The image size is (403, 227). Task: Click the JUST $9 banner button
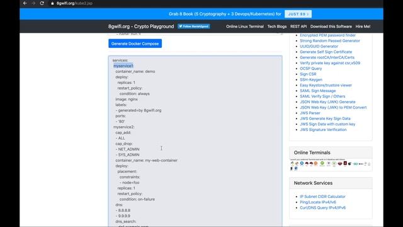tap(298, 14)
